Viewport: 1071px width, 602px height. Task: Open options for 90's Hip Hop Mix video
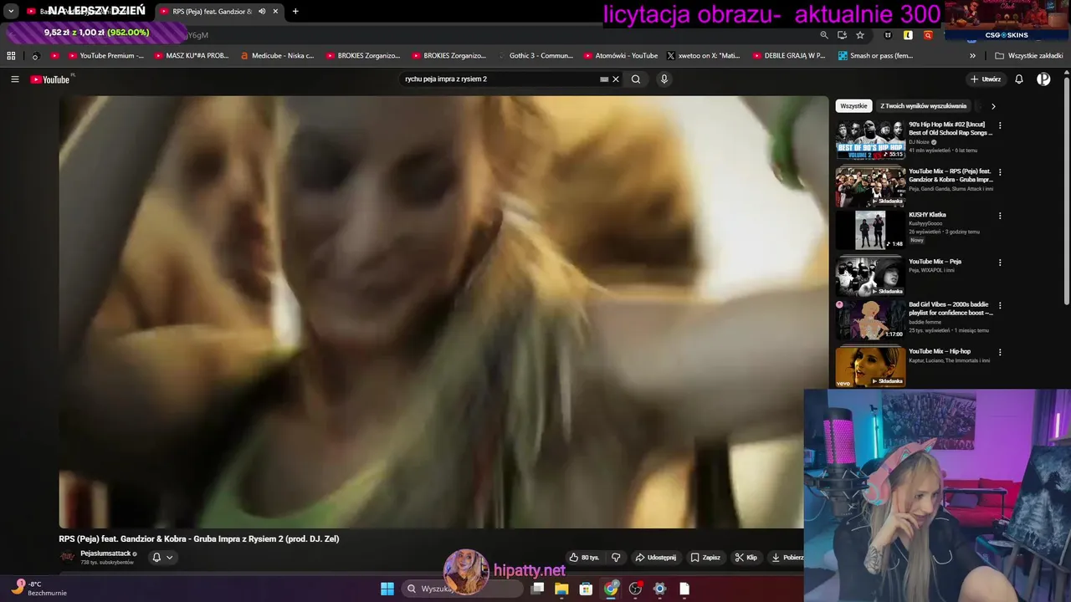point(1000,125)
